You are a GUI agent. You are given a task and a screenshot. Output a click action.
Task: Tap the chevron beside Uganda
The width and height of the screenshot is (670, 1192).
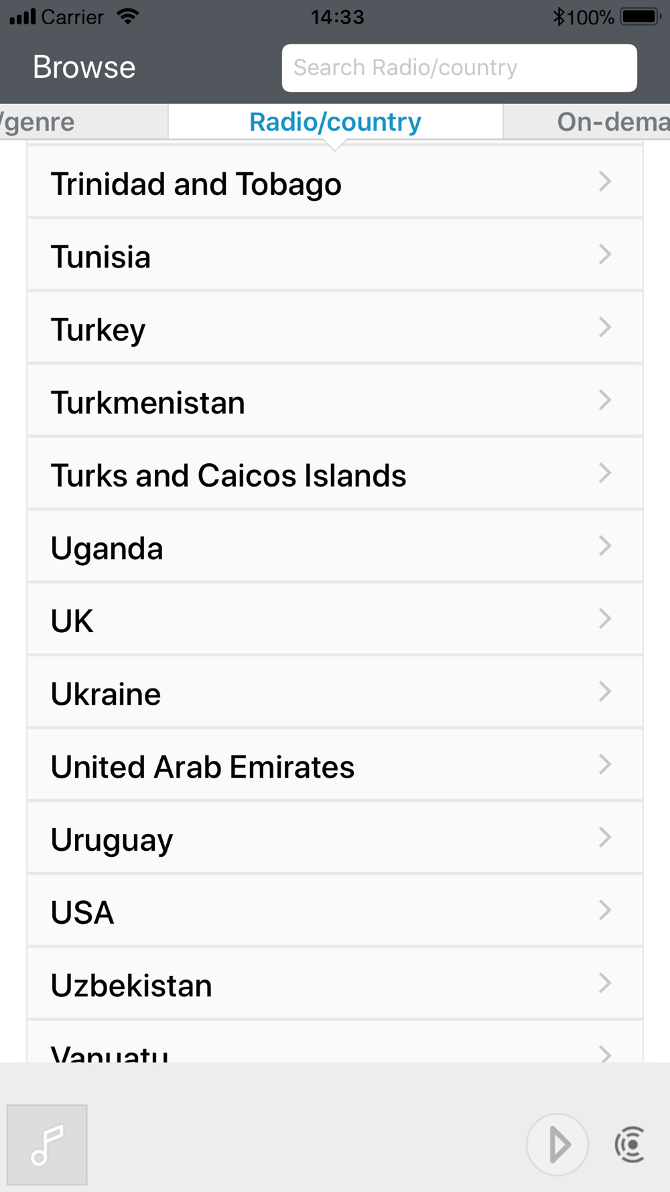click(x=605, y=546)
